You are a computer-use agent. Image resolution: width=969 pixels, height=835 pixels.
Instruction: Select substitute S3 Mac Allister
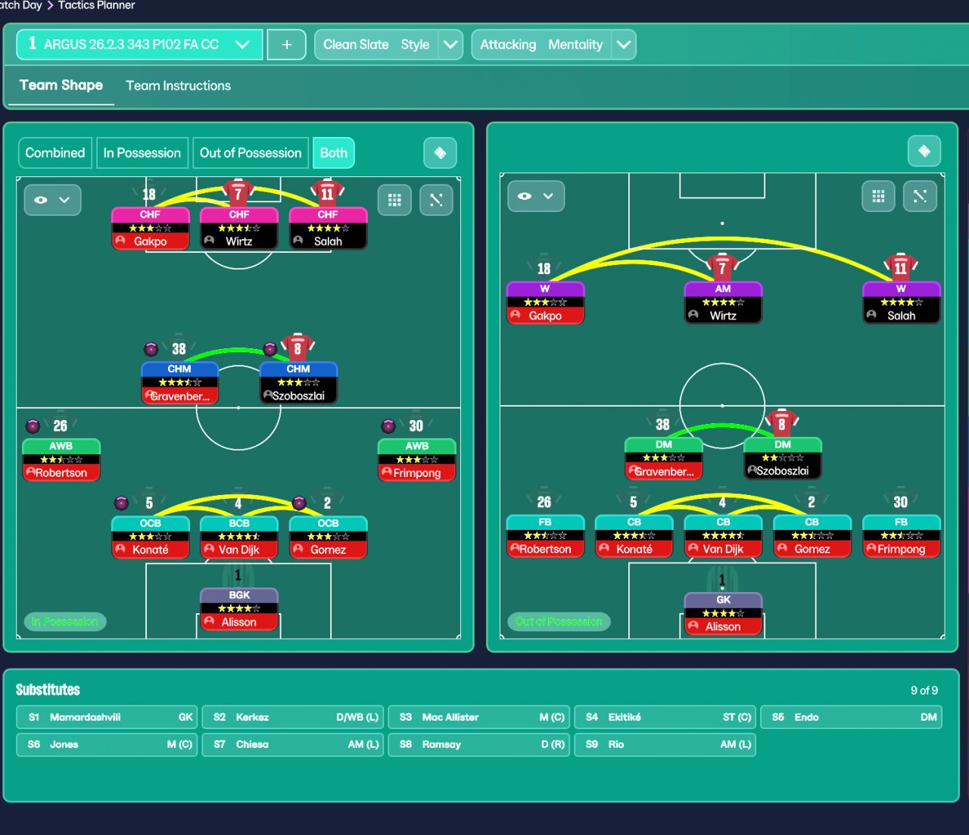coord(479,717)
